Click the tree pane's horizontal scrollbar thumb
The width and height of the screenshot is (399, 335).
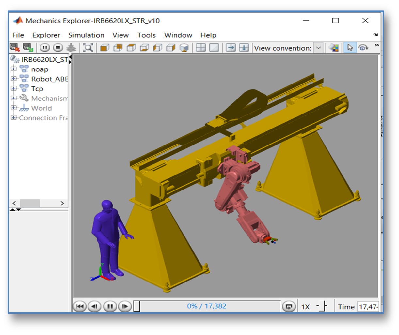(30, 203)
